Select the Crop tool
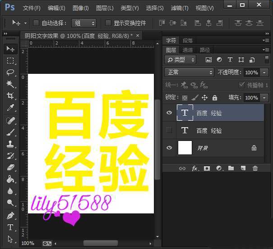The width and height of the screenshot is (273, 249). (x=10, y=96)
